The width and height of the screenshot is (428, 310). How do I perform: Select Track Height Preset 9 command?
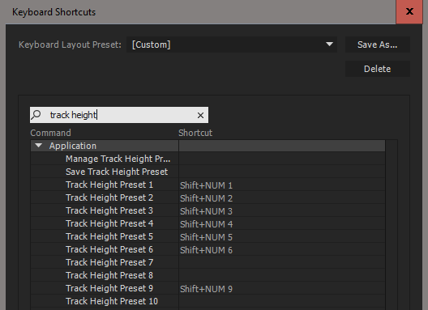pos(109,288)
